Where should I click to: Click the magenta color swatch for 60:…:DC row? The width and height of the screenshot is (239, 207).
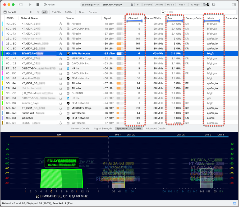coord(2,73)
